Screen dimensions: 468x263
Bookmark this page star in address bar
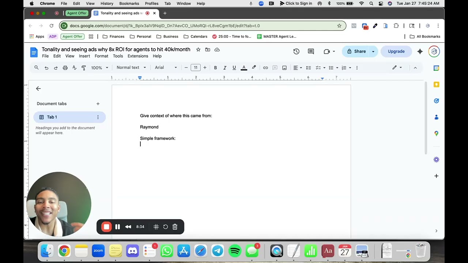(339, 26)
